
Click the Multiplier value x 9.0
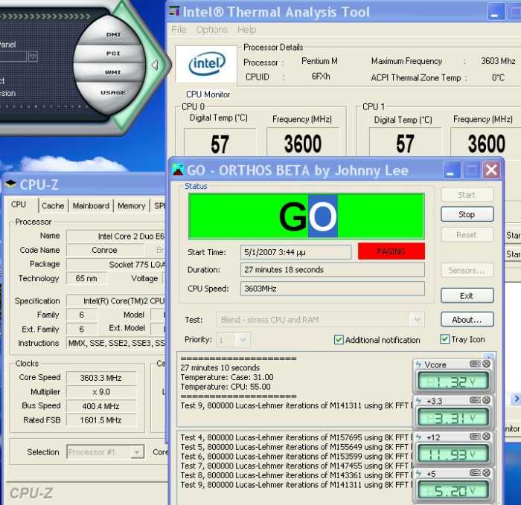click(101, 392)
